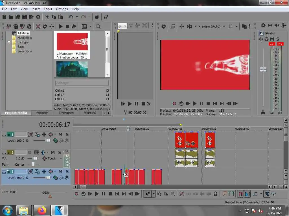The image size is (289, 216).
Task: Select the Tags folder in tree
Action: (x=21, y=47)
